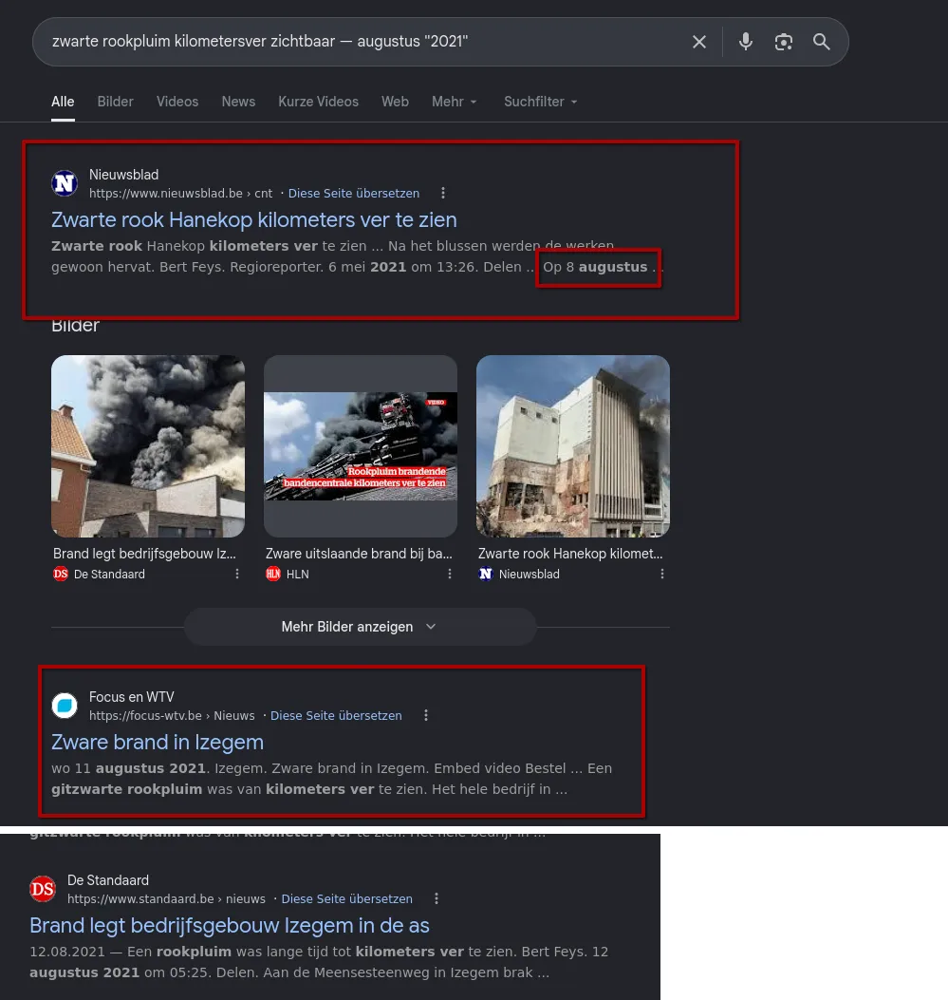Open the 'Zware brand in Izegem' link
948x1000 pixels.
158,743
